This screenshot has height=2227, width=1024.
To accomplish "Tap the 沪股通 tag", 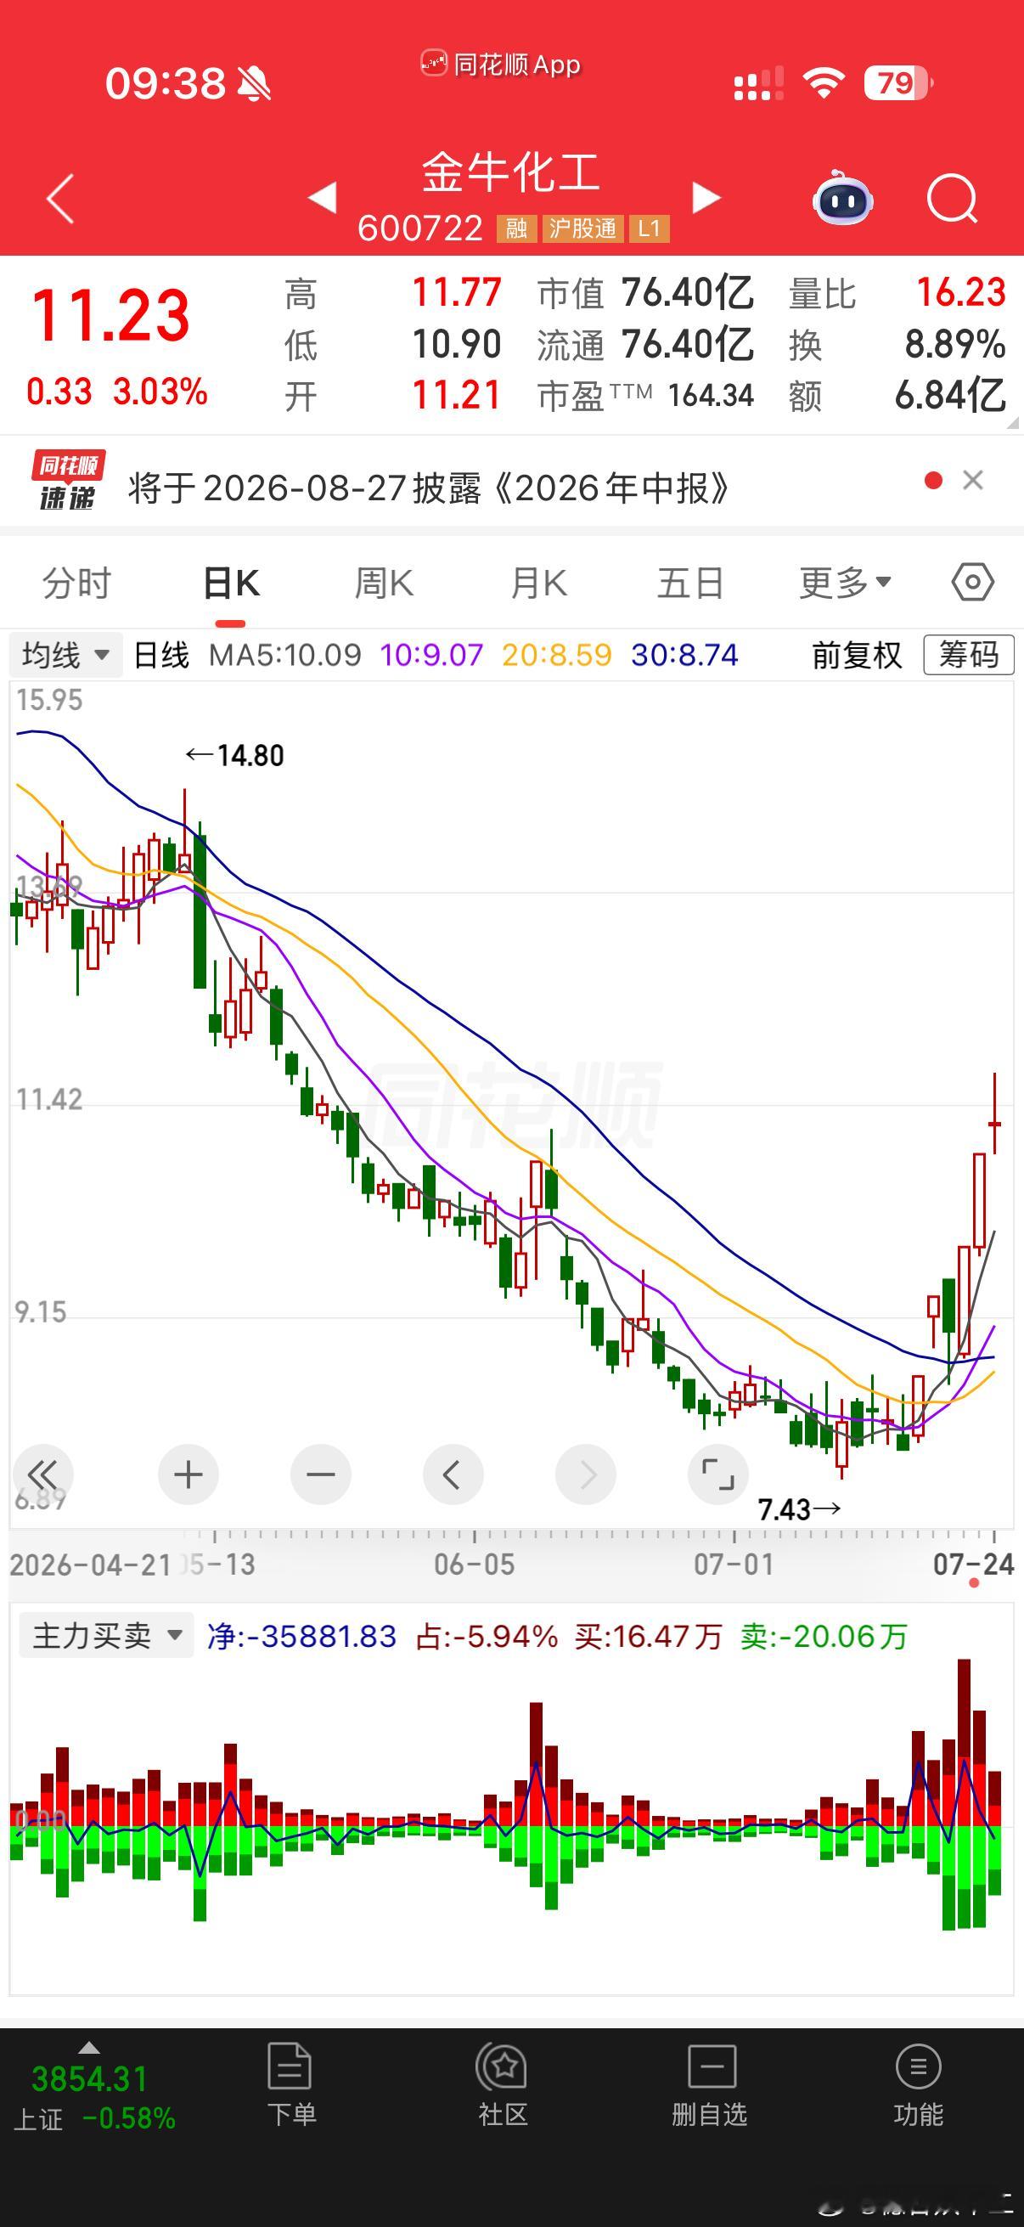I will (582, 228).
